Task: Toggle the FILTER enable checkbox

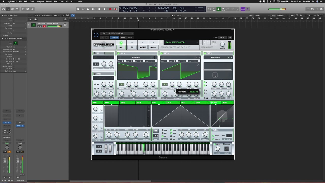Action: point(205,53)
